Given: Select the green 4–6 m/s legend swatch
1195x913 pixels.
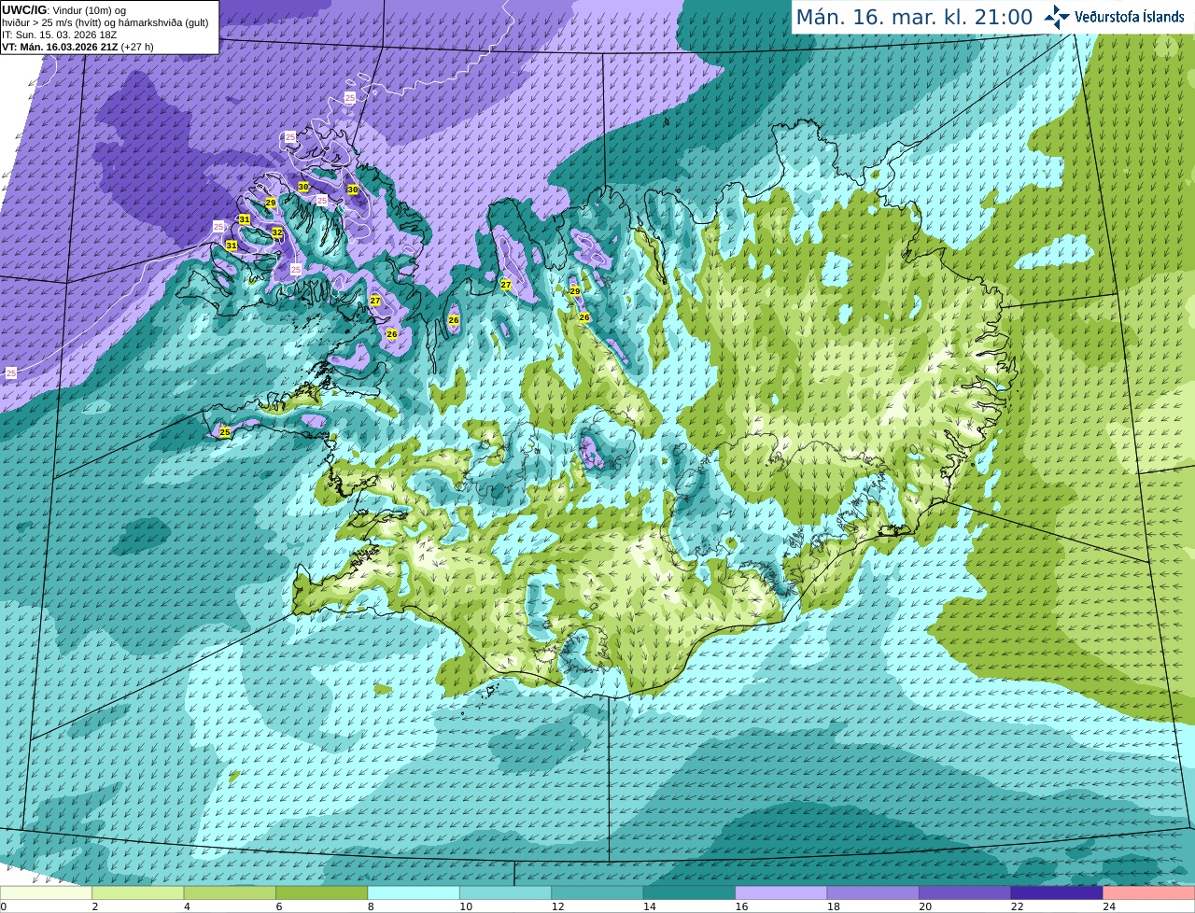Looking at the screenshot, I should 230,892.
